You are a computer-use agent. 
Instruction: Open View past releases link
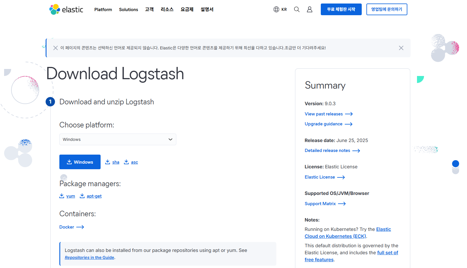click(x=324, y=114)
